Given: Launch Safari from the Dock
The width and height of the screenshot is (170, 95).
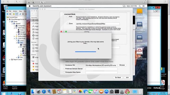Looking at the screenshot, I should (x=44, y=92).
